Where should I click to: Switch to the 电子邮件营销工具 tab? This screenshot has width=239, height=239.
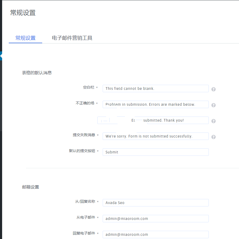(x=72, y=38)
